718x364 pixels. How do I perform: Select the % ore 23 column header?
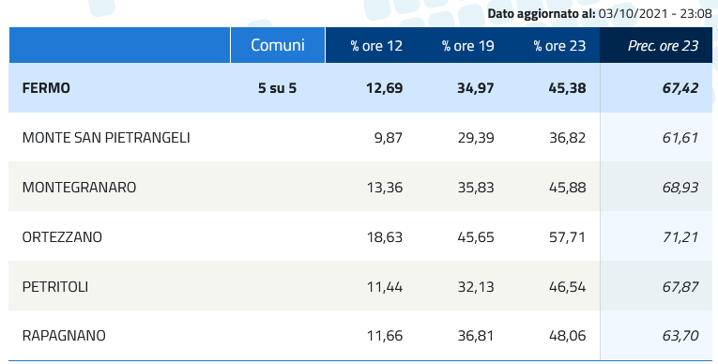pos(559,46)
